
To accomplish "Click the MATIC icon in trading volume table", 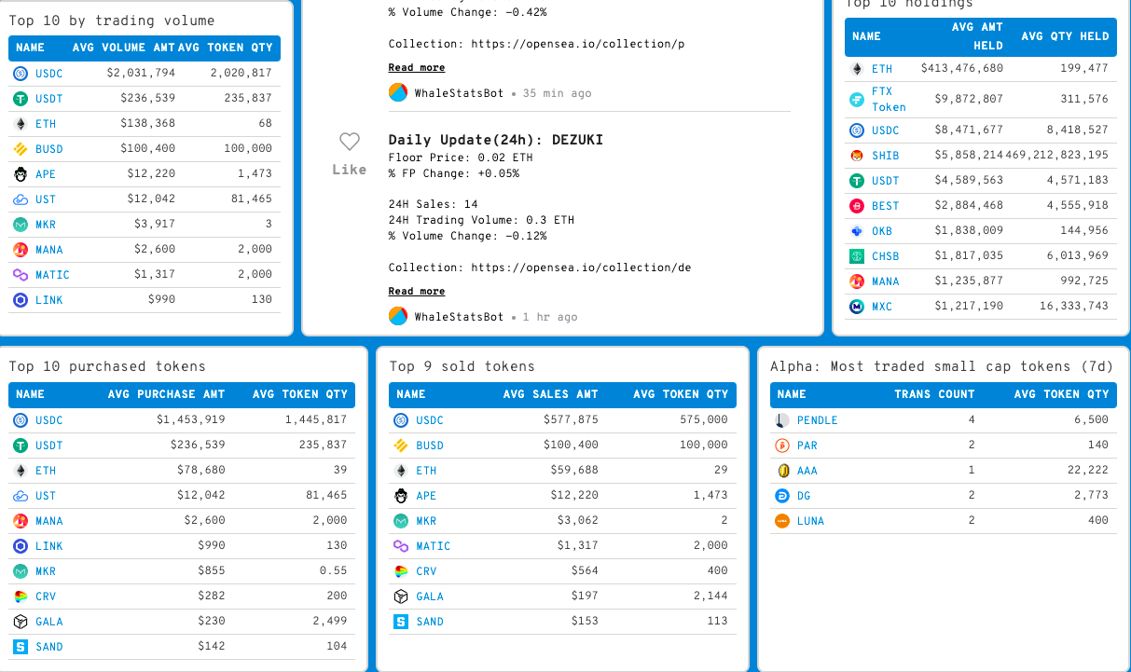I will [21, 275].
